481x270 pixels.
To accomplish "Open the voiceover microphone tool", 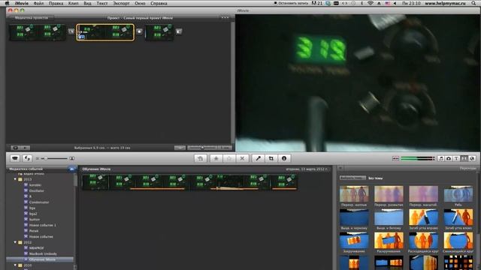I will click(x=259, y=158).
